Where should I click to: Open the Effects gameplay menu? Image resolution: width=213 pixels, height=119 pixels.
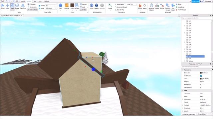pos(140,6)
